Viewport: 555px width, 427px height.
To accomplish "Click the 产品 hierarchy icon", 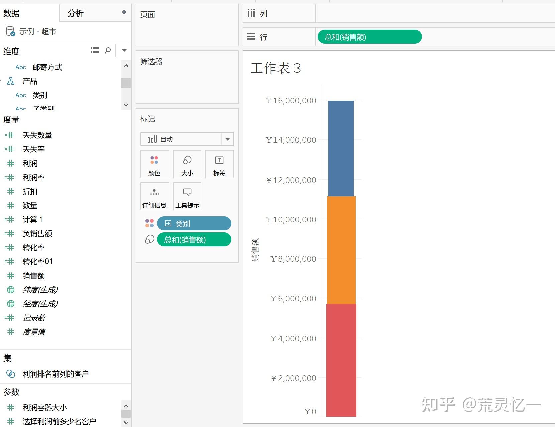I will pos(11,81).
